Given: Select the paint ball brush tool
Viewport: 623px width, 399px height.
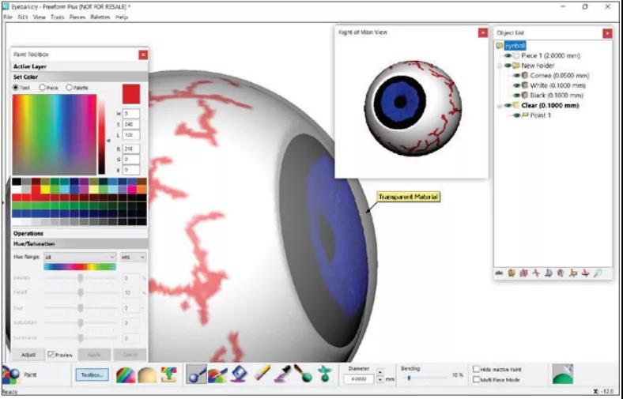Looking at the screenshot, I should pos(196,374).
